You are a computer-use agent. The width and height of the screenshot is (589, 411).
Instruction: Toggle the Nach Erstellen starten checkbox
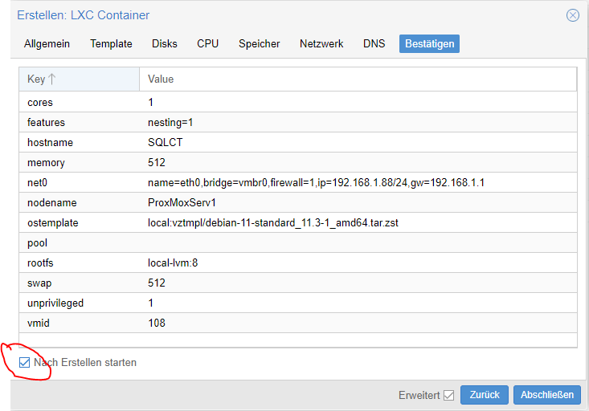click(x=24, y=362)
